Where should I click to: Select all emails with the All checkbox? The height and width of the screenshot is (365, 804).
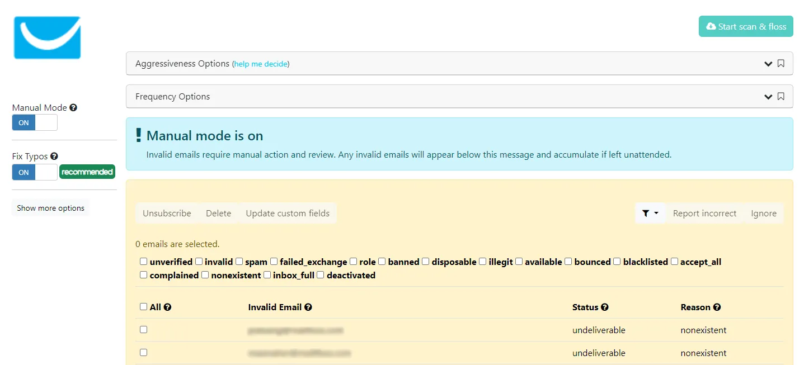click(x=144, y=307)
